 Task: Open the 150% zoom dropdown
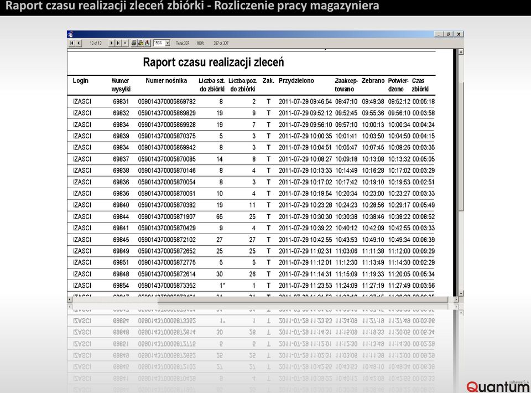(167, 43)
